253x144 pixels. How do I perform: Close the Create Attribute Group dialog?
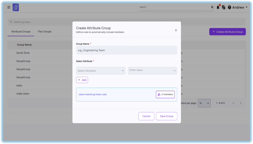(176, 30)
